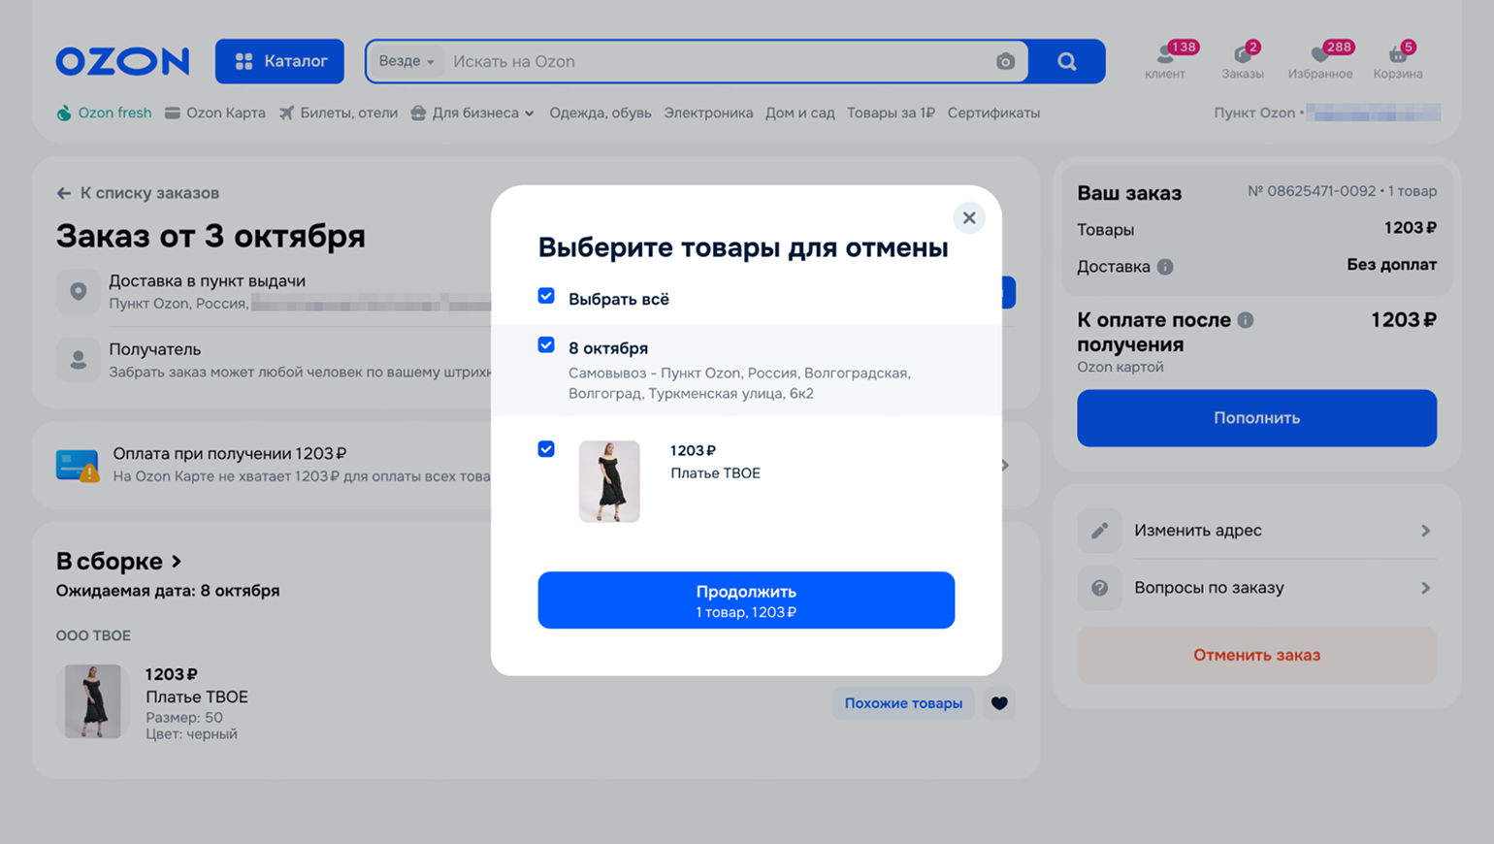Click Доставка info icon
Viewport: 1494px width, 844px height.
(x=1165, y=267)
